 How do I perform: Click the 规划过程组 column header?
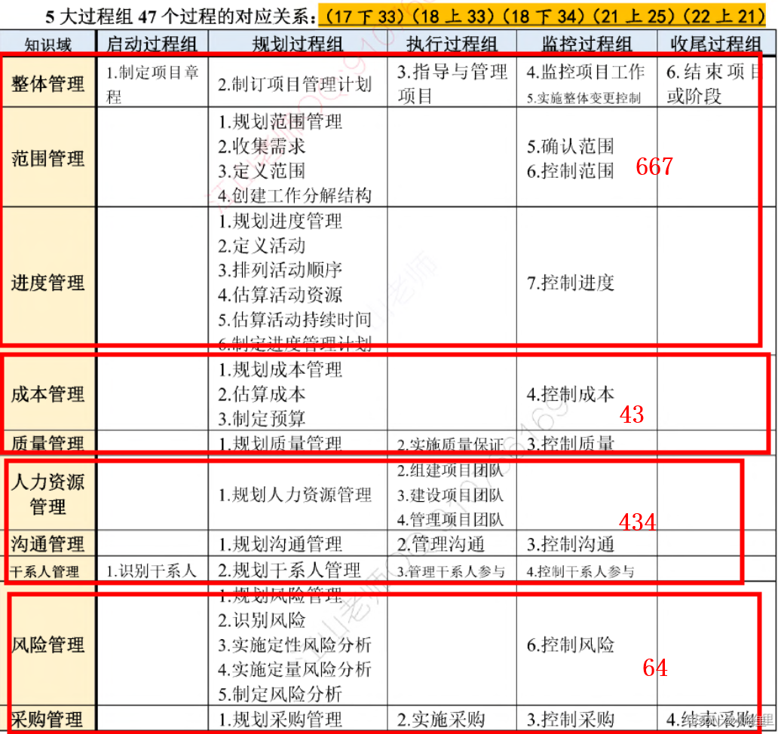pos(297,44)
